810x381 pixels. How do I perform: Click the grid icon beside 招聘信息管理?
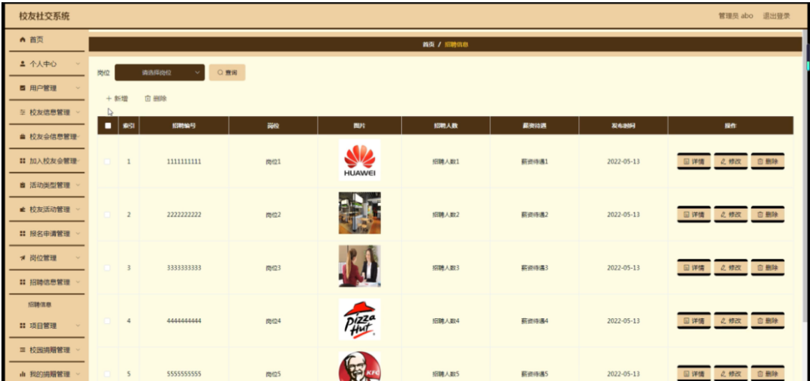point(22,282)
